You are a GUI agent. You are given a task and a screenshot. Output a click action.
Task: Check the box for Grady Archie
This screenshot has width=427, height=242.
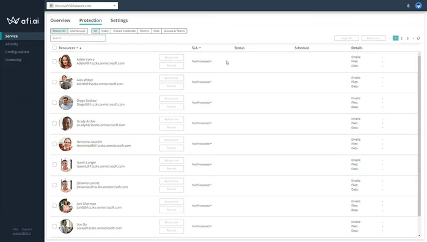point(54,124)
